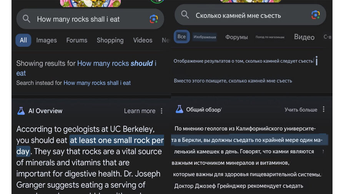344x194 pixels.
Task: Open the Forums tab
Action: [x=76, y=40]
